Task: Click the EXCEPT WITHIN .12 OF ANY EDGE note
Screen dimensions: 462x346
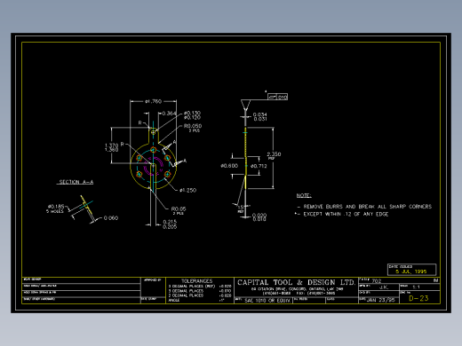Action: pyautogui.click(x=346, y=214)
